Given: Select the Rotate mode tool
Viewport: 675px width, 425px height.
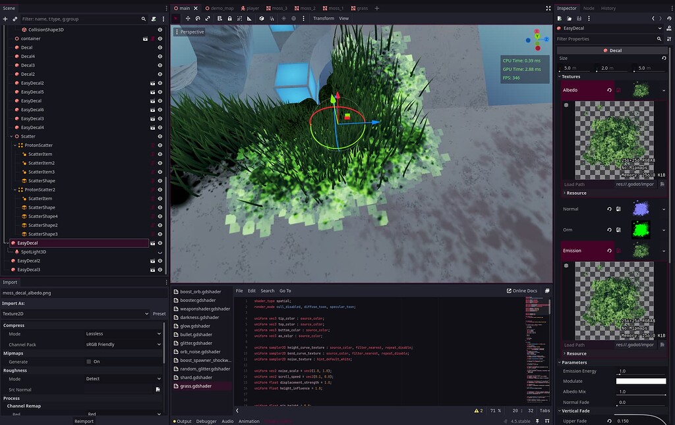Looking at the screenshot, I should coord(198,18).
